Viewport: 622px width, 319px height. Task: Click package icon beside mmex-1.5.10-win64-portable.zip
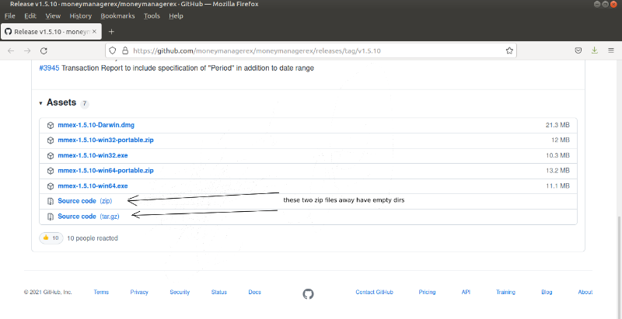(x=51, y=171)
